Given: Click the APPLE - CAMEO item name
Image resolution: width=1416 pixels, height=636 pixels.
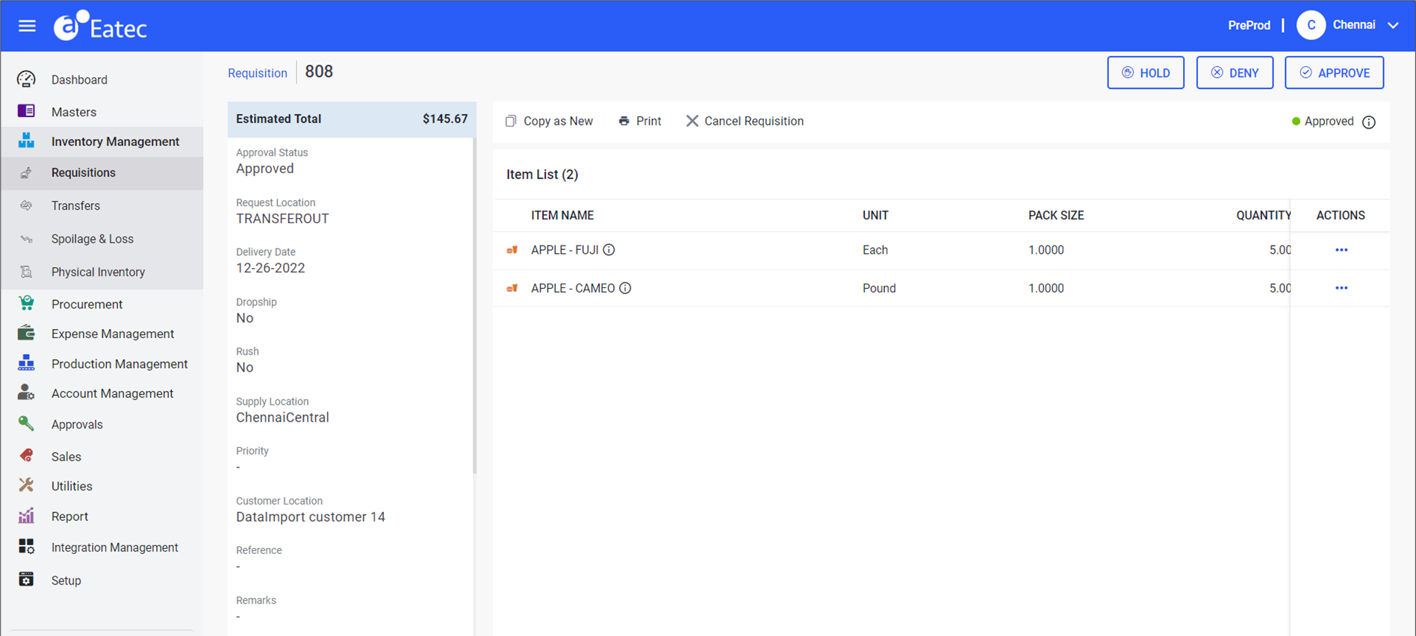Looking at the screenshot, I should (573, 288).
